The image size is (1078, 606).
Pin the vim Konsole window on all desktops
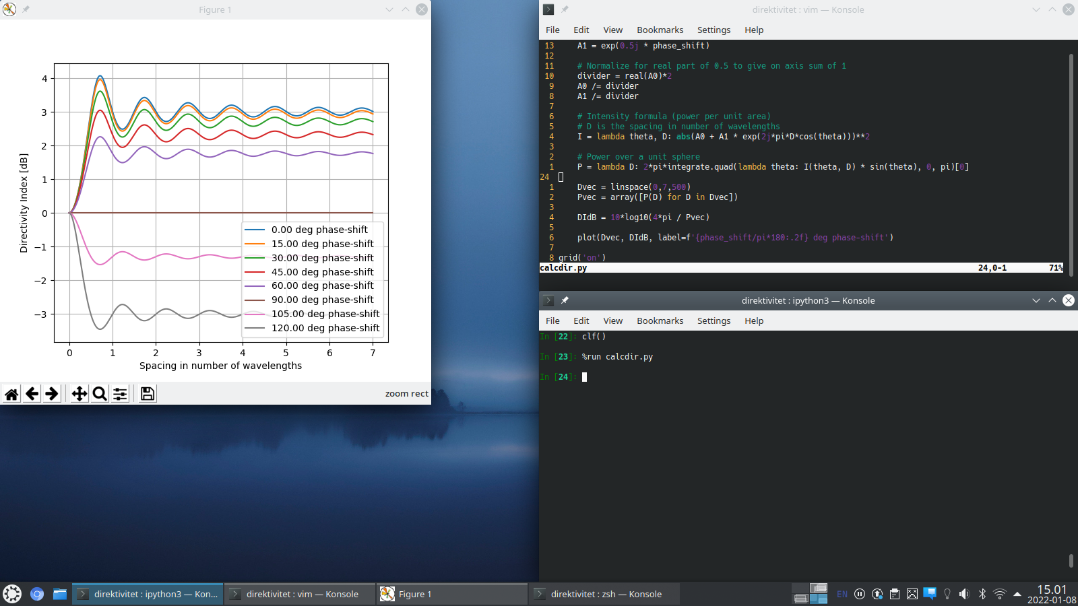[x=565, y=9]
